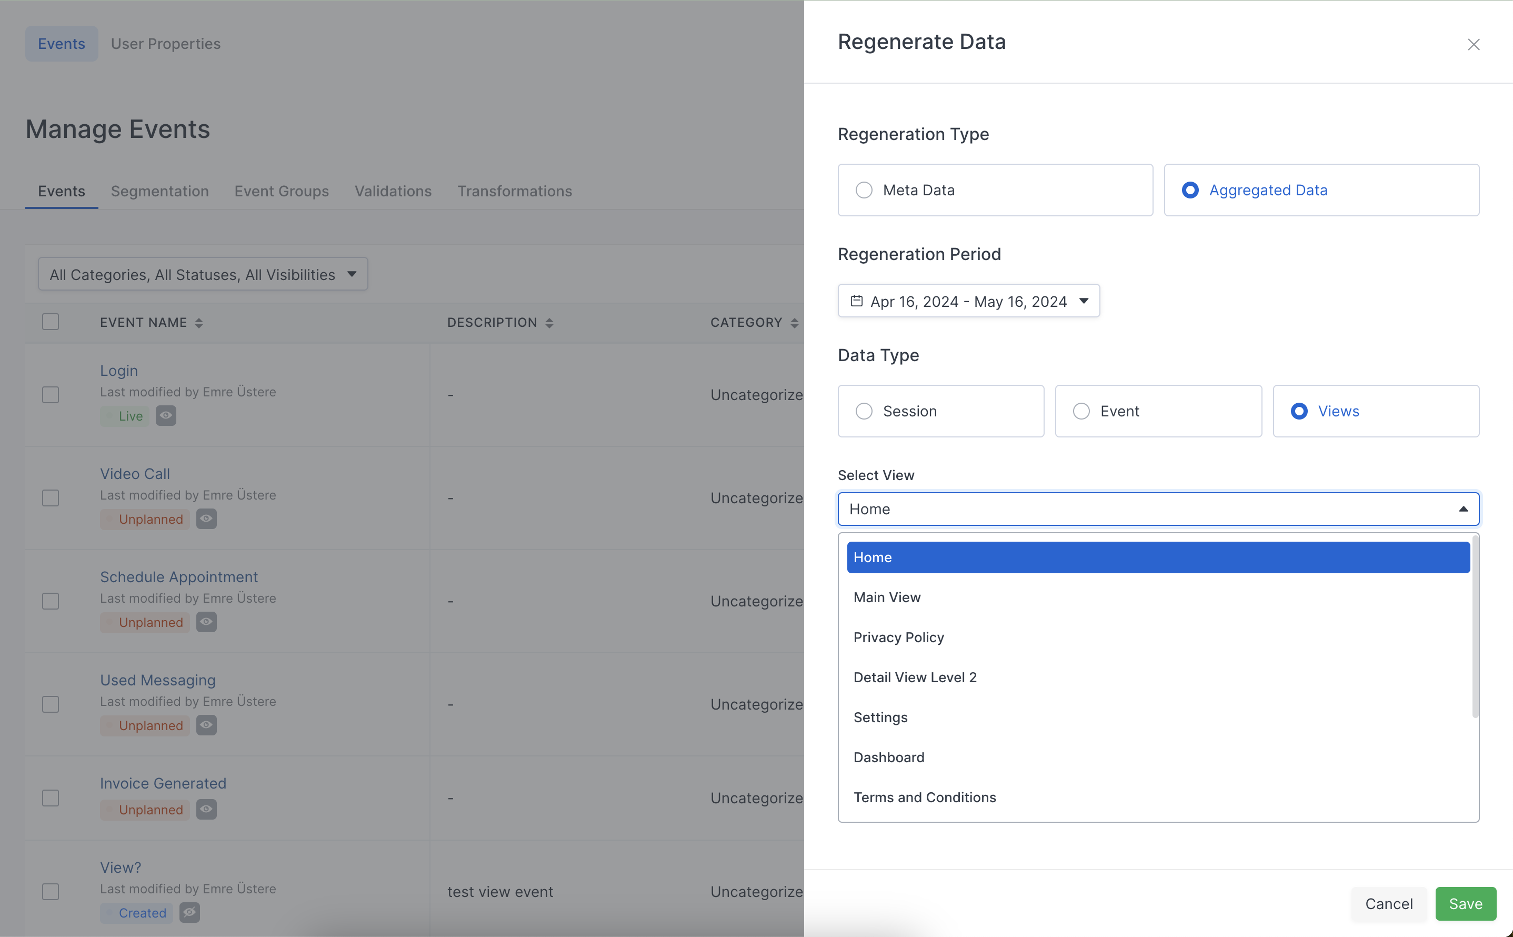Click the calendar icon in Regeneration Period
The width and height of the screenshot is (1513, 937).
(856, 301)
